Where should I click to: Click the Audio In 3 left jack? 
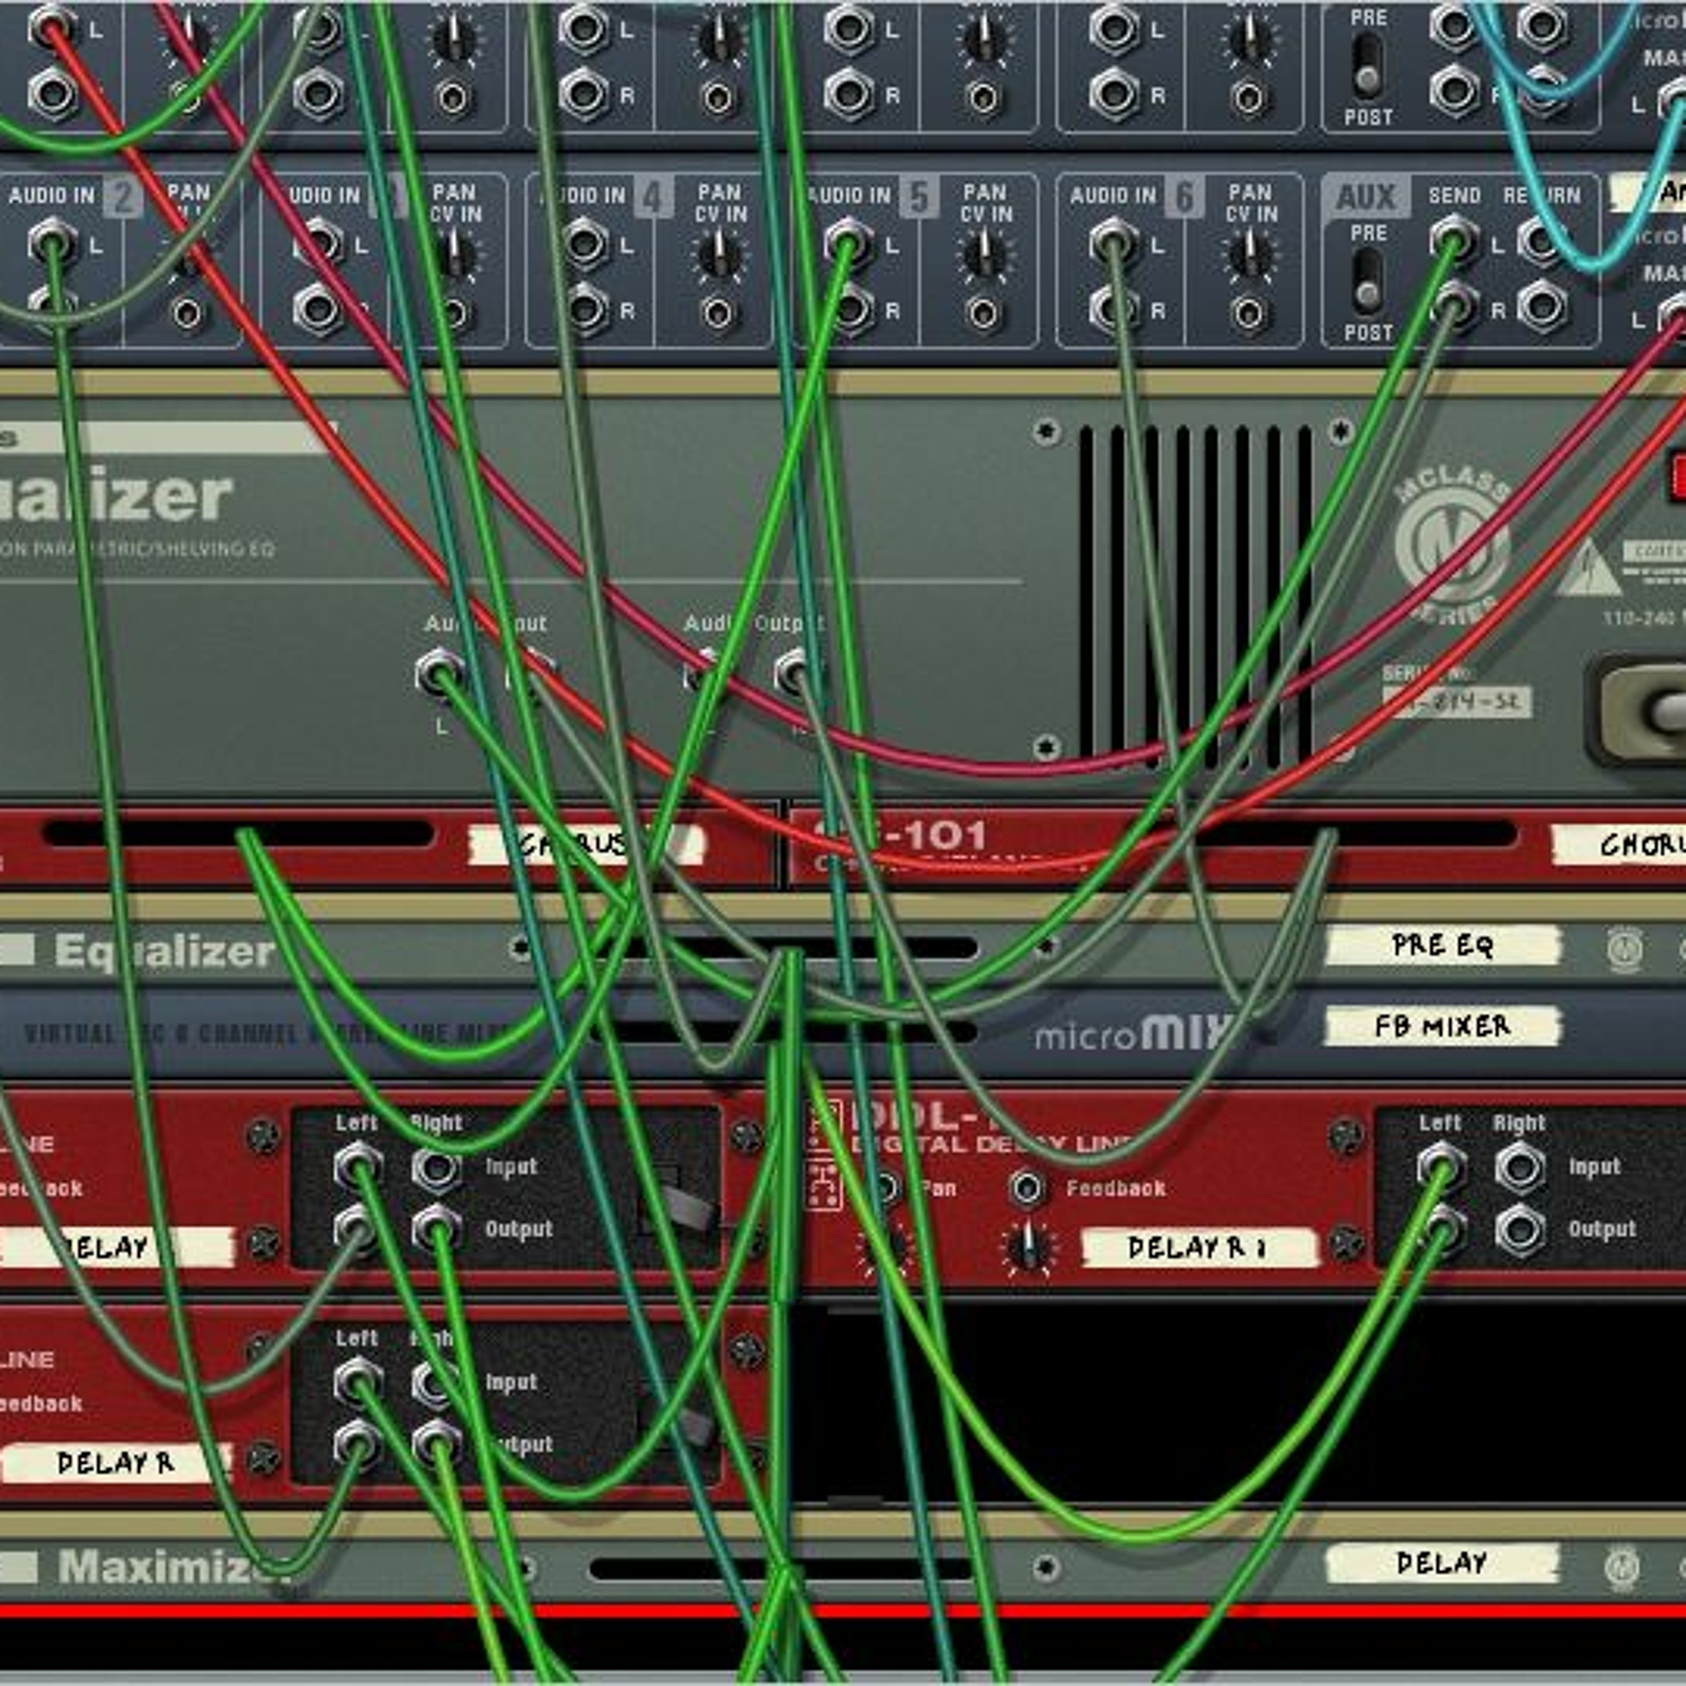click(319, 243)
